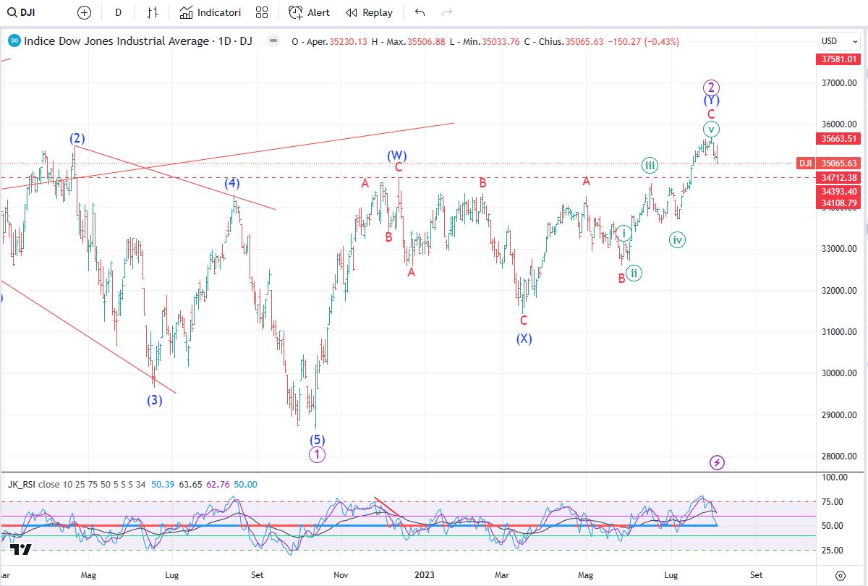Select the circled ii wave label
This screenshot has height=586, width=868.
click(x=634, y=273)
